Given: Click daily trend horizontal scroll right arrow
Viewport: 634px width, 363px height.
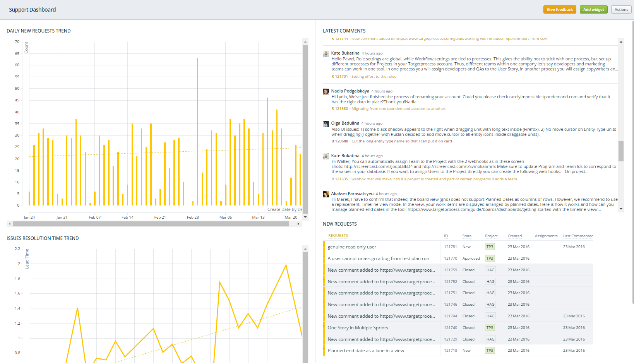Looking at the screenshot, I should (298, 224).
